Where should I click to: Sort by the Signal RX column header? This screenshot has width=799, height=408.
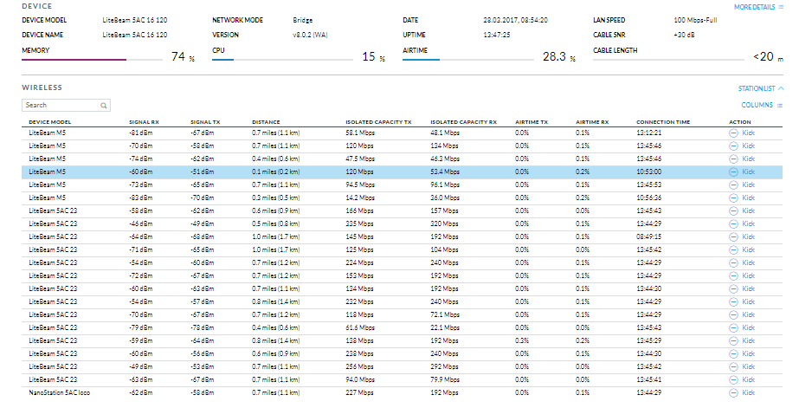click(x=144, y=122)
